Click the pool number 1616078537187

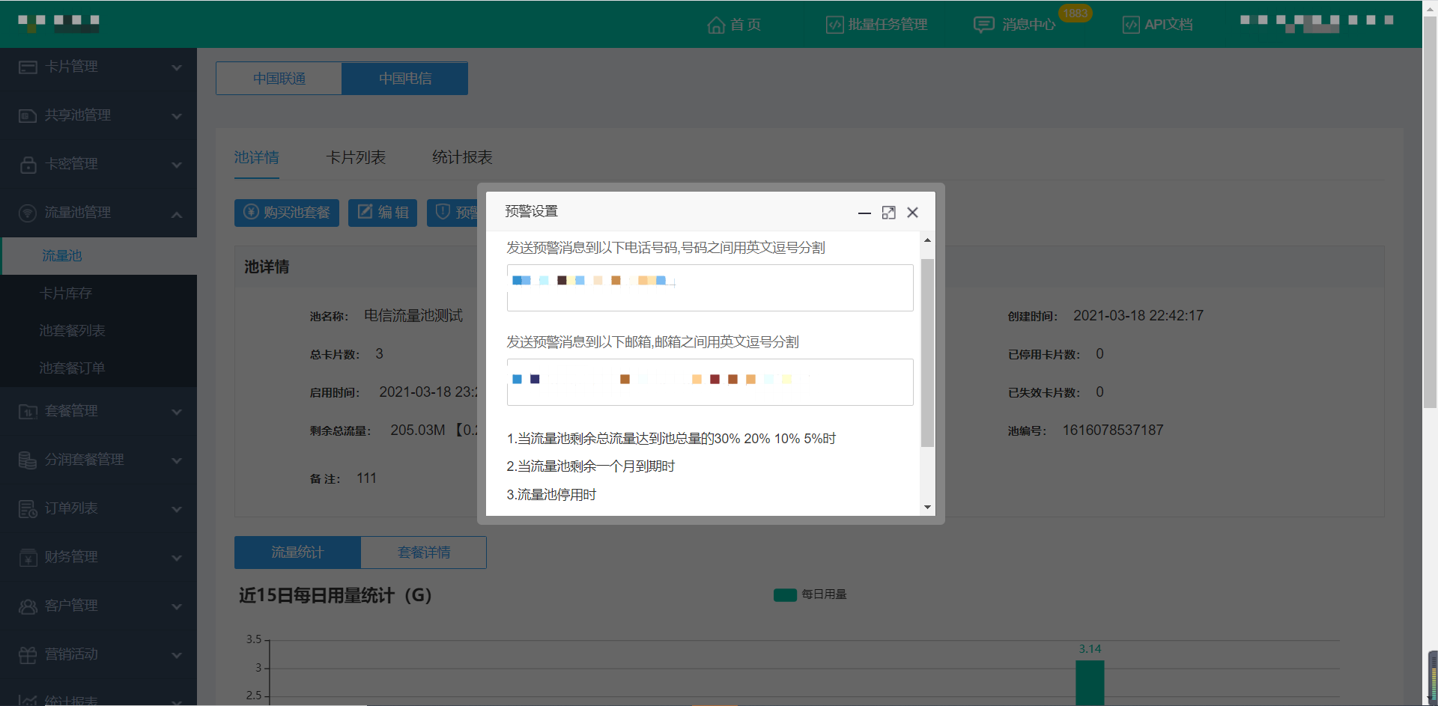[1113, 430]
